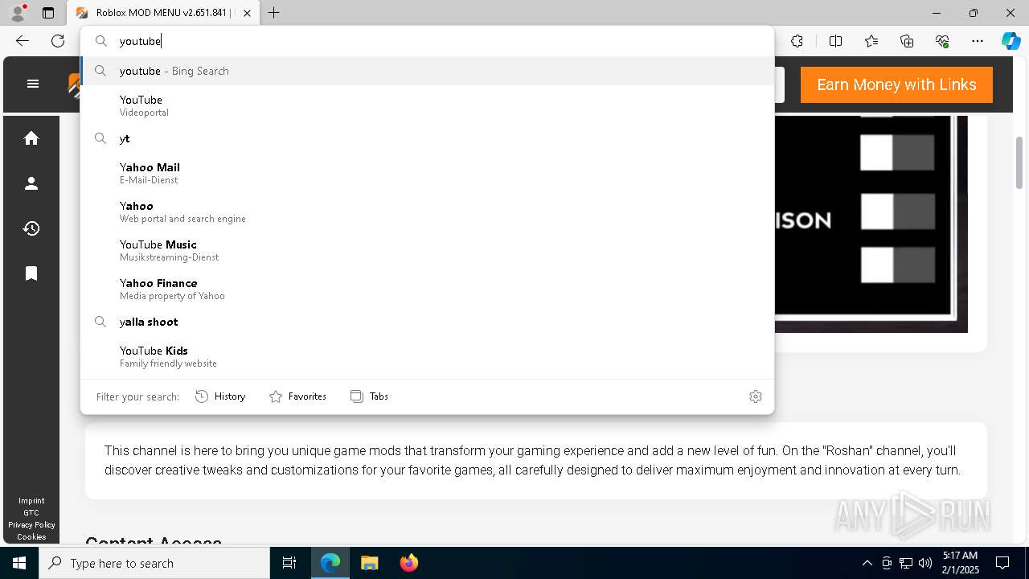Open the bookmark icon in site sidebar
The width and height of the screenshot is (1029, 579).
(31, 273)
